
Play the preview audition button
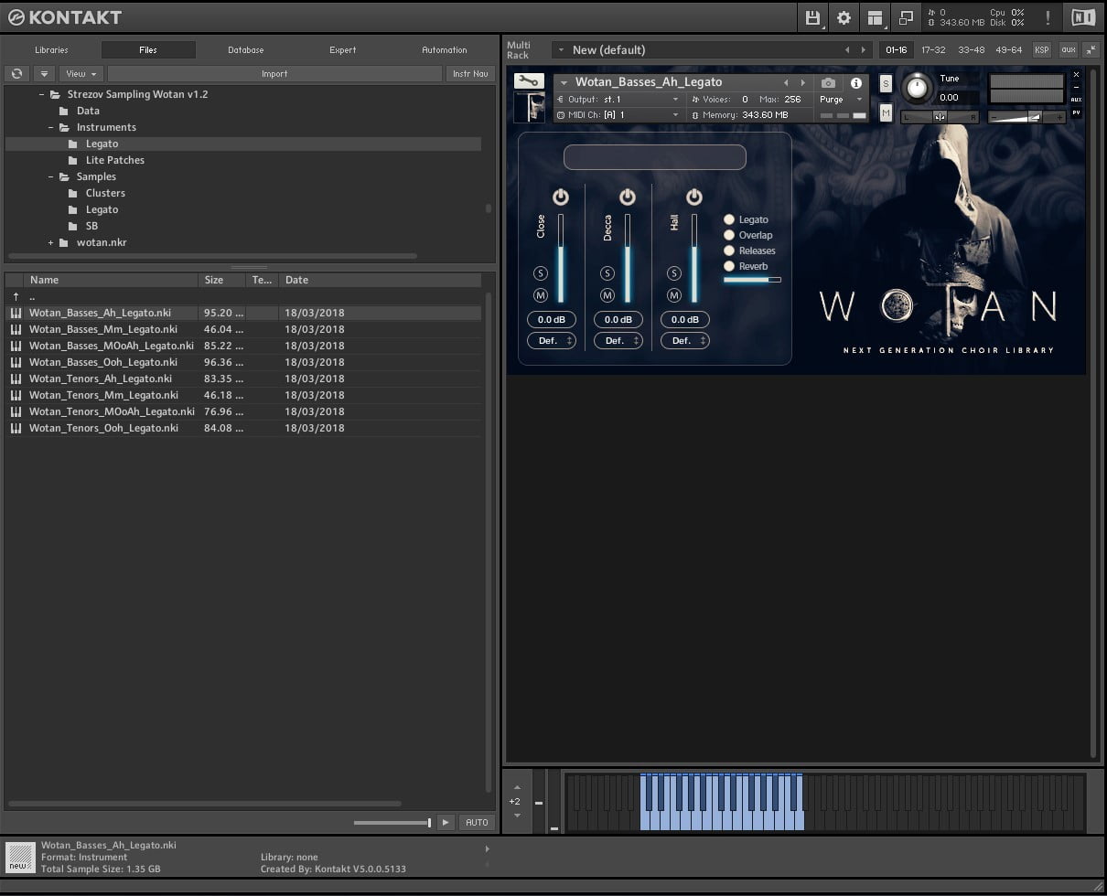[x=446, y=822]
